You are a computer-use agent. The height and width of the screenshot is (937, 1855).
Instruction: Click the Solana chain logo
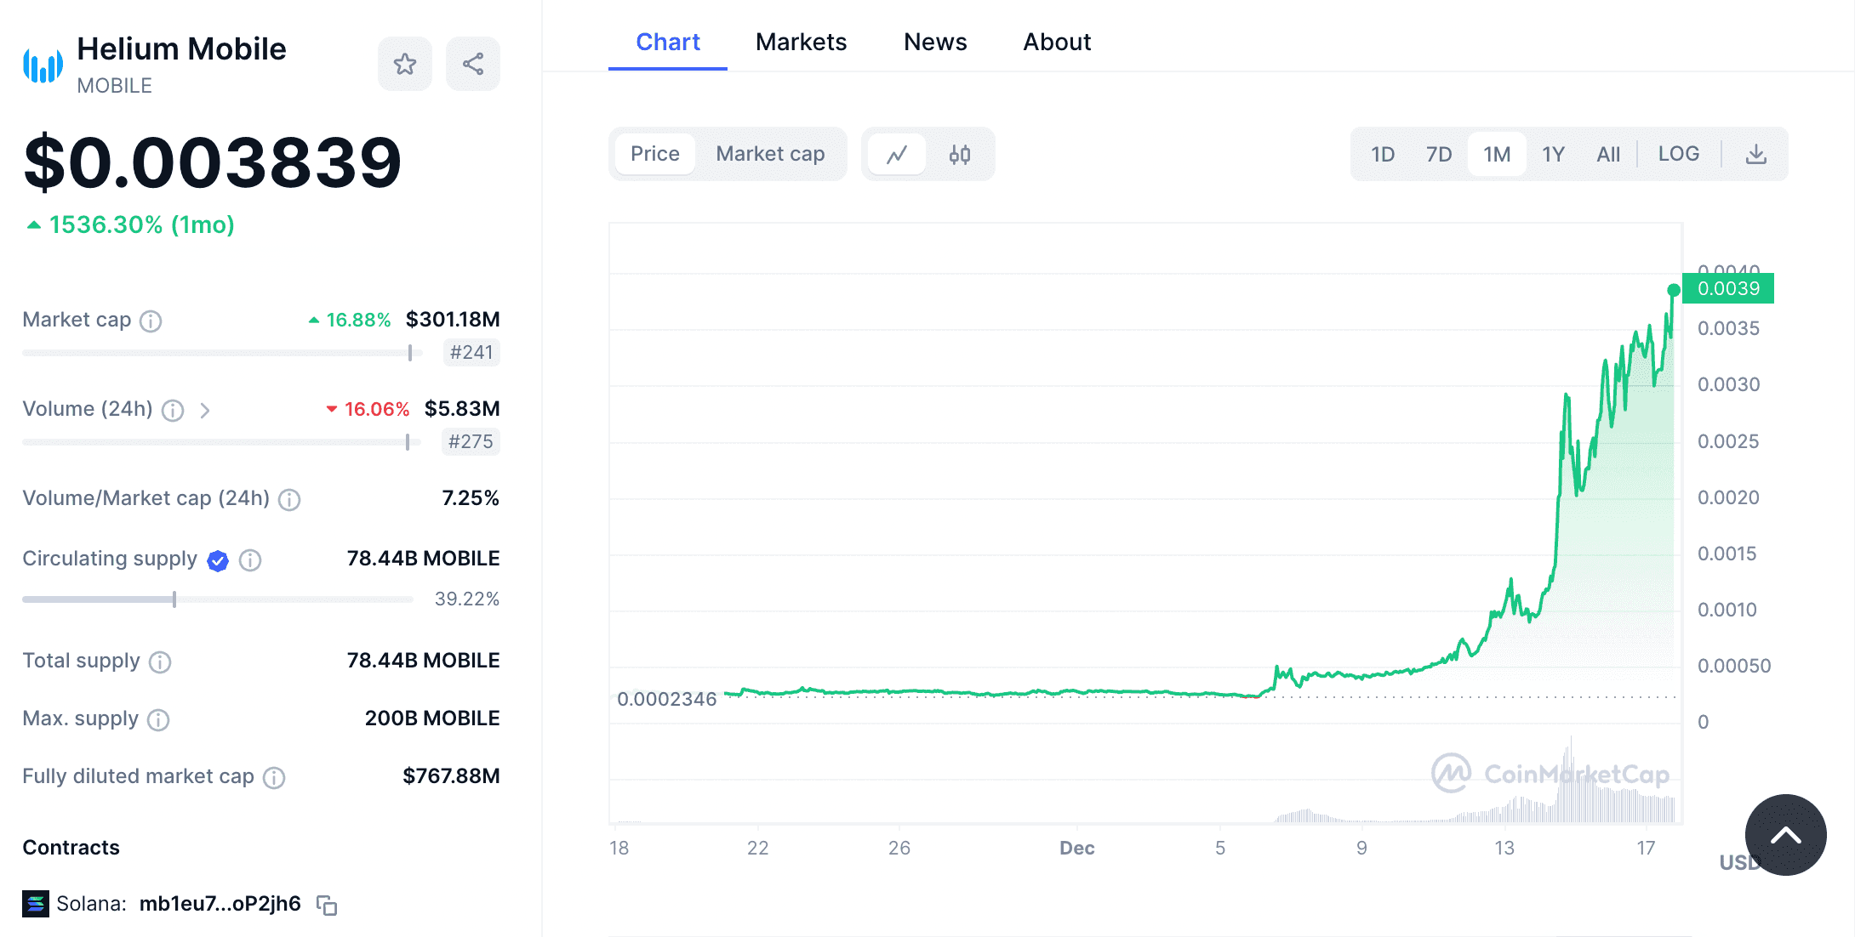[x=35, y=904]
